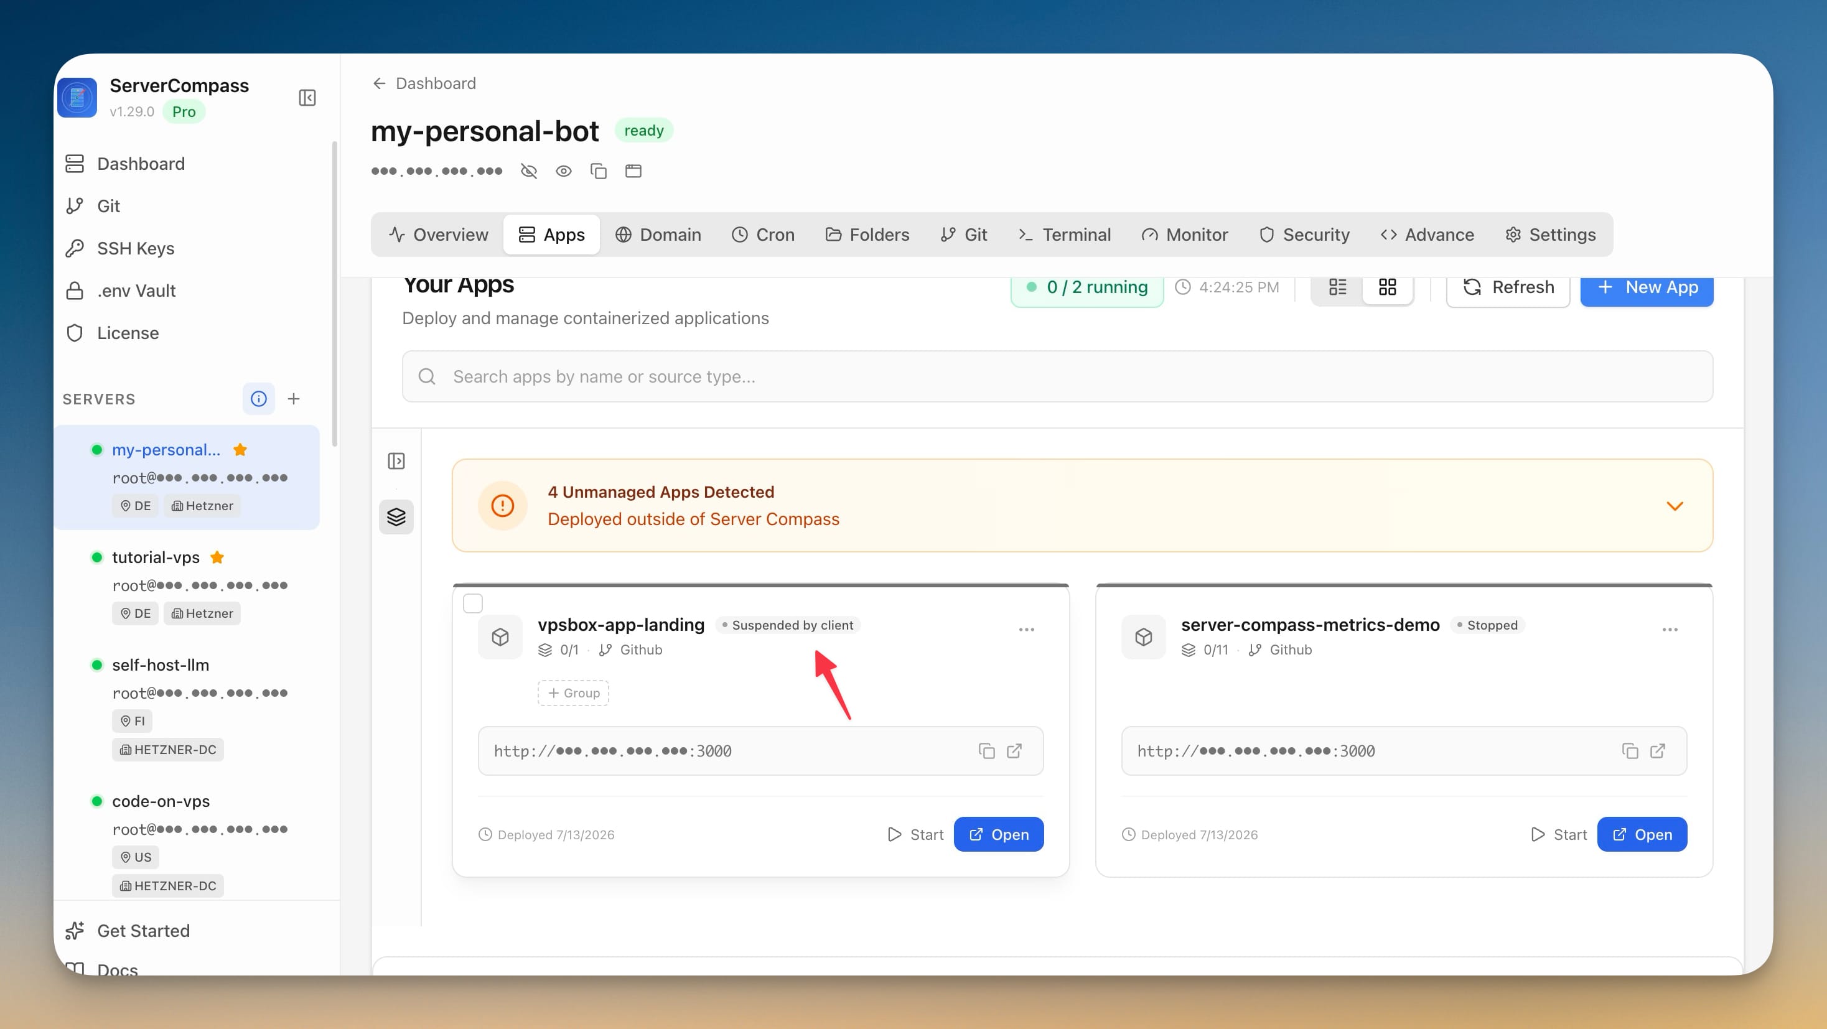Click the server-compass-metrics-demo cube icon

point(1144,637)
